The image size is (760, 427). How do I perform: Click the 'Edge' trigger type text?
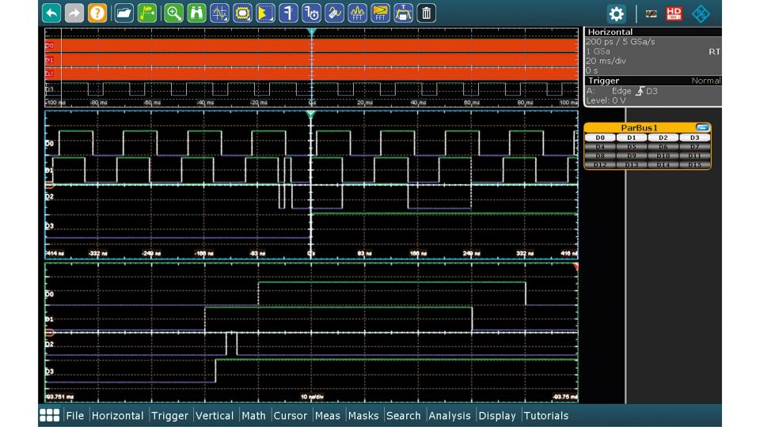(x=621, y=91)
